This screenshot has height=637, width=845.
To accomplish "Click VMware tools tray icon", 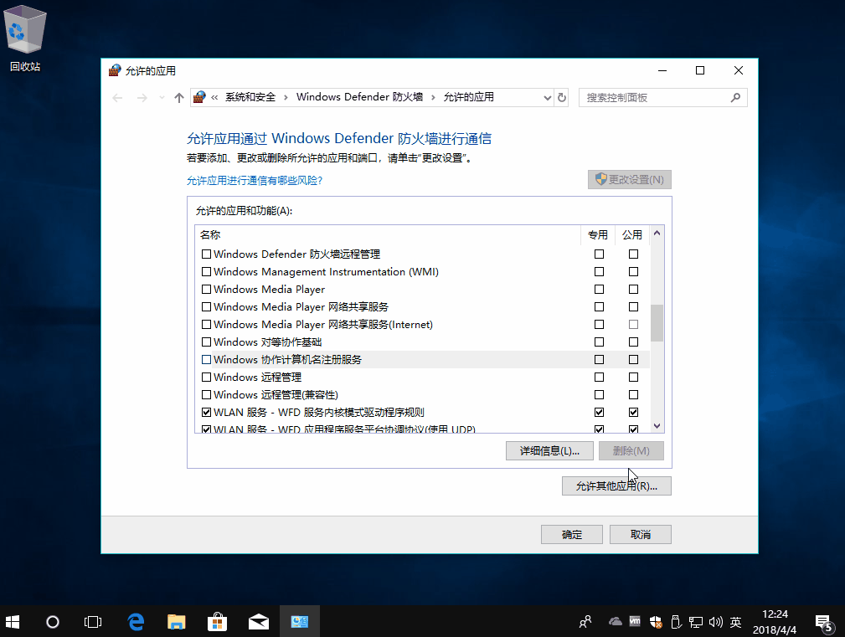I will pos(635,621).
